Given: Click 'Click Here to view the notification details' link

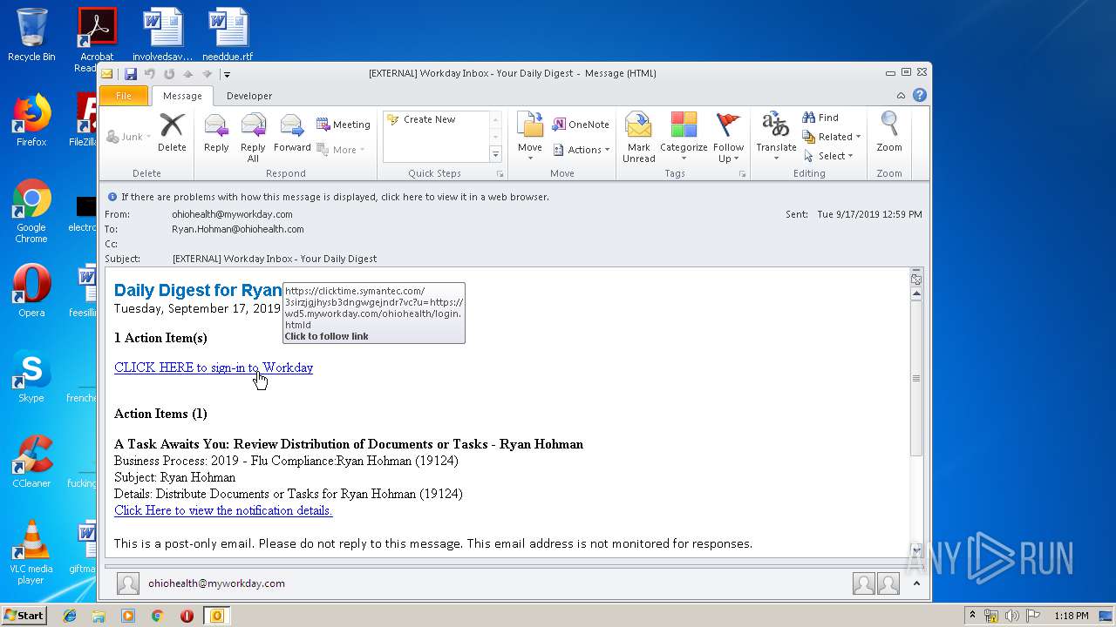Looking at the screenshot, I should tap(223, 510).
